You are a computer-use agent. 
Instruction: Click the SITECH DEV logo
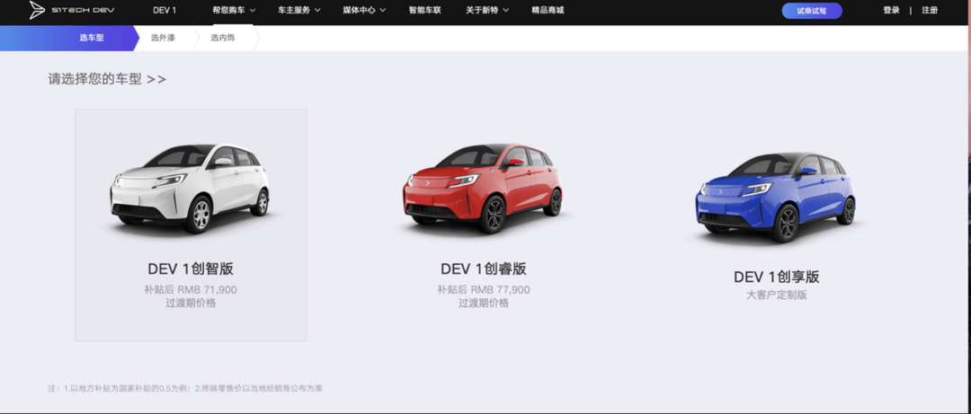pos(72,10)
